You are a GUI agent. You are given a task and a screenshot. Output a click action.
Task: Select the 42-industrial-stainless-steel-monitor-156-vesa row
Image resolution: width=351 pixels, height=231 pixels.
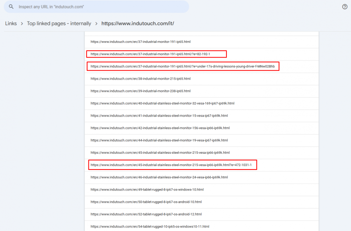click(x=202, y=128)
